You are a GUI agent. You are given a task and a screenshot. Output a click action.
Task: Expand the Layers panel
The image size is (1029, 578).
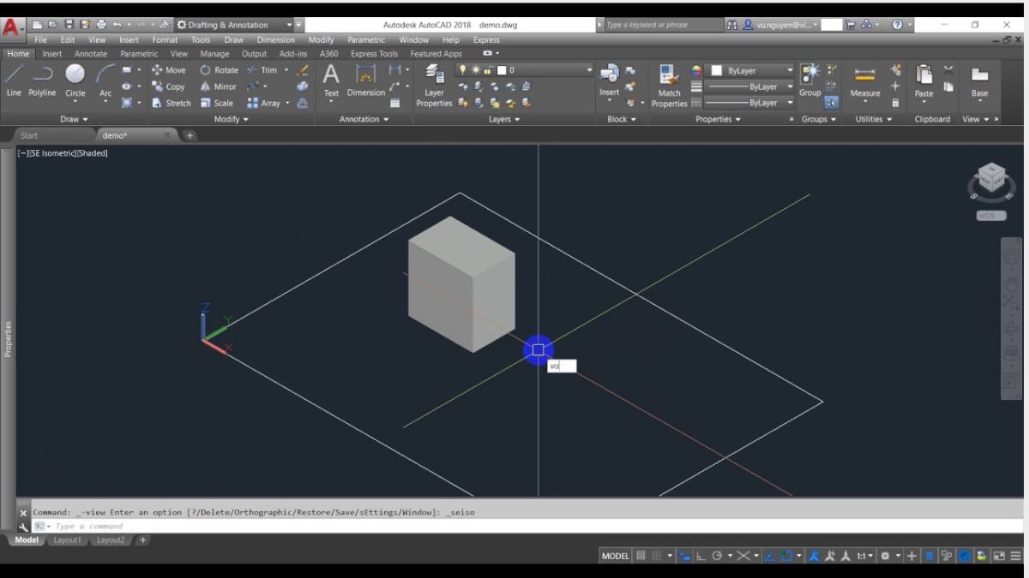504,119
